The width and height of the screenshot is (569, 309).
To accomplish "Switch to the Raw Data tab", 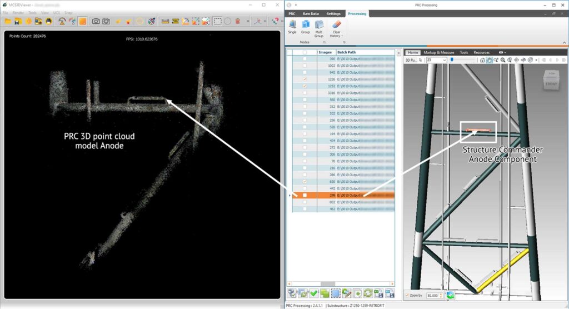I will pyautogui.click(x=311, y=13).
